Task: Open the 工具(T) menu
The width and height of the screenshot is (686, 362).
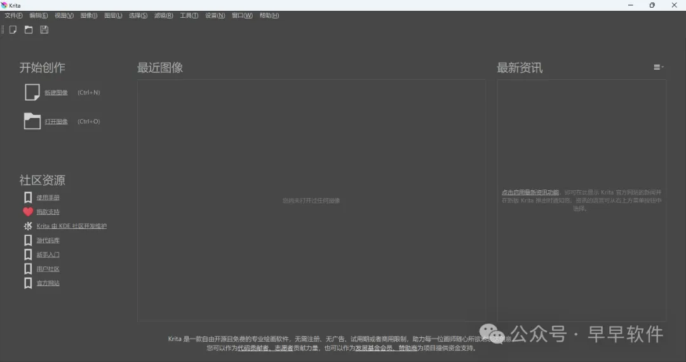Action: point(189,15)
